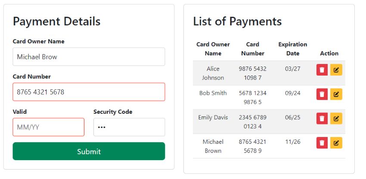Click into the Card Number input
This screenshot has height=179, width=366.
(89, 92)
